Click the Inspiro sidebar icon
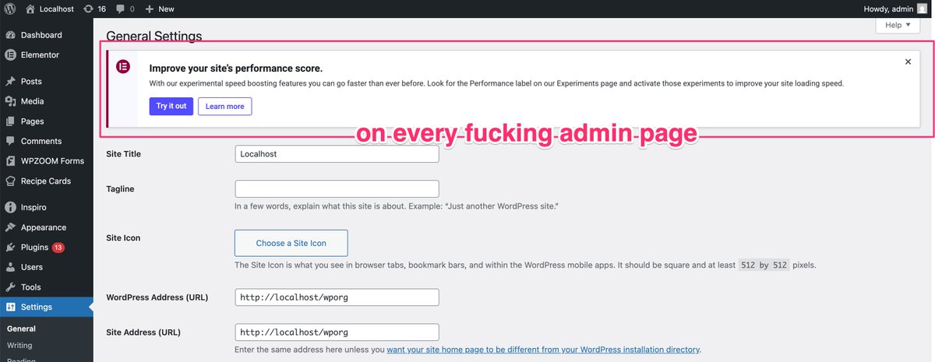This screenshot has height=362, width=935. [10, 207]
